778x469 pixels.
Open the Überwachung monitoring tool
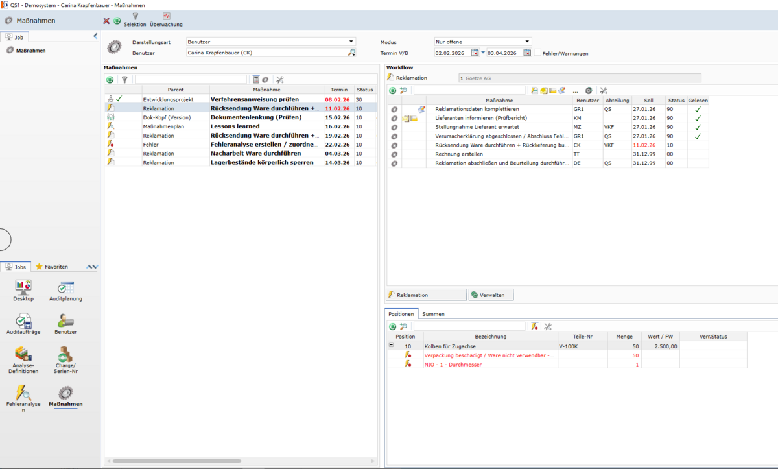click(x=166, y=19)
